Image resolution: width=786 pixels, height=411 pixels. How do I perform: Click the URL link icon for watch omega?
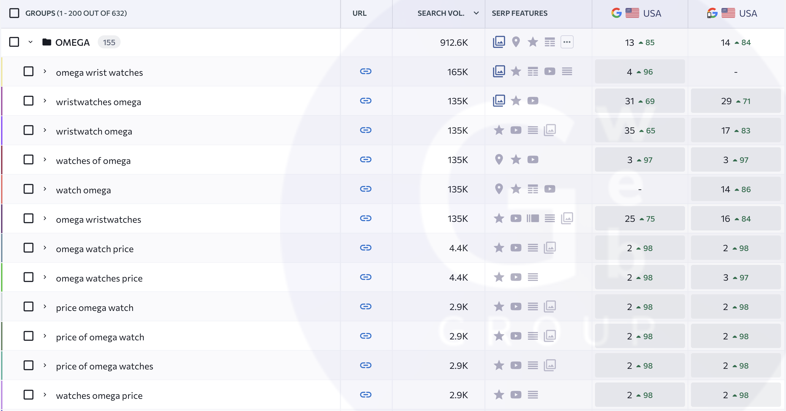click(x=365, y=189)
